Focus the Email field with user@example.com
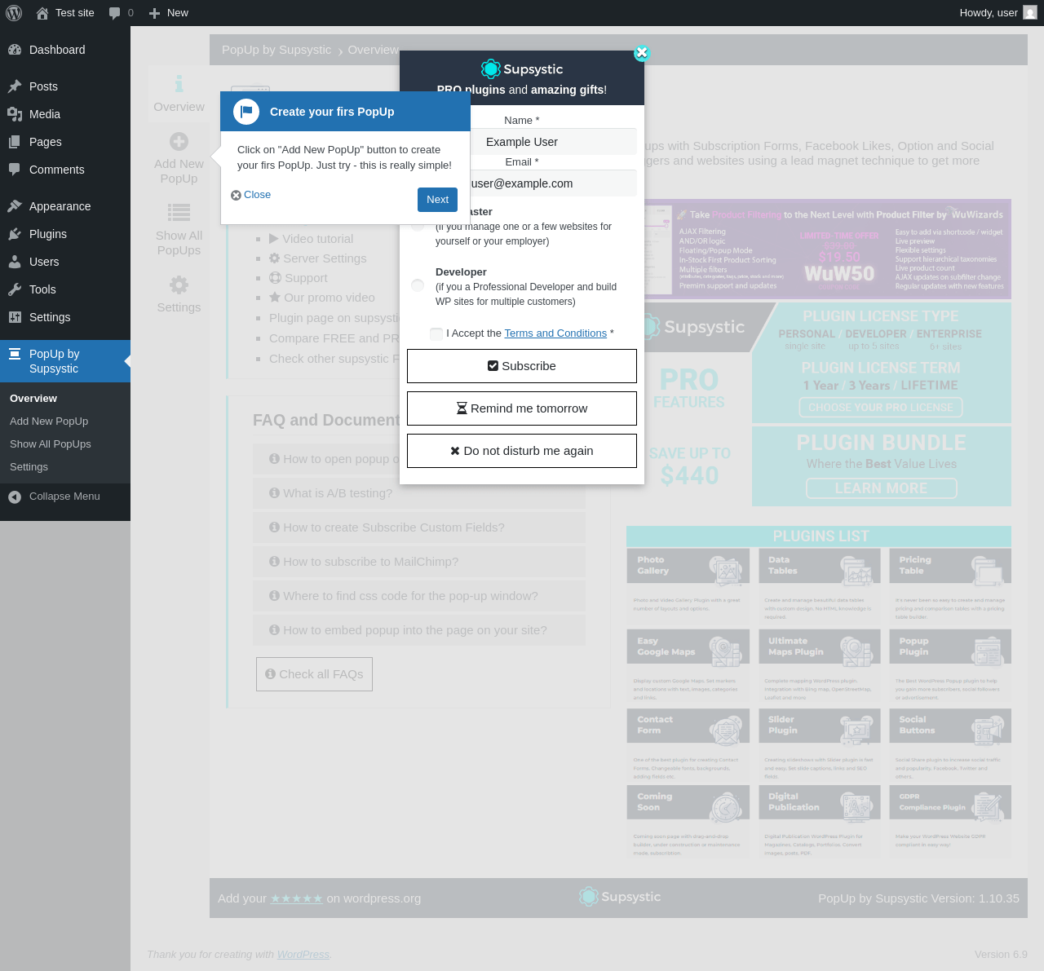Viewport: 1044px width, 971px height. click(x=554, y=183)
